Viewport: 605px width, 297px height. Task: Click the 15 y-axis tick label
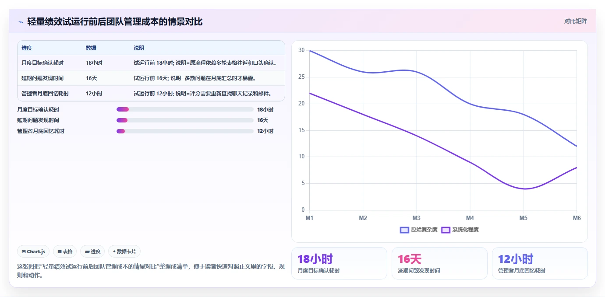pyautogui.click(x=301, y=130)
